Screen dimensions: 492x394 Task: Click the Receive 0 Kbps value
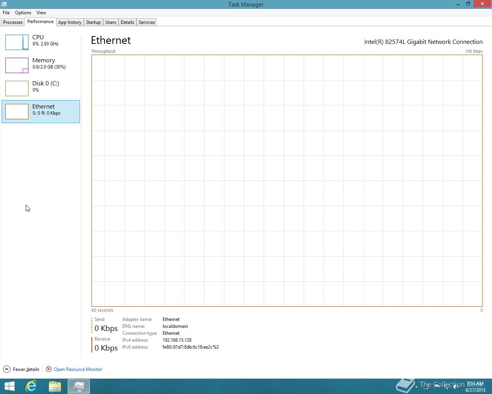point(106,348)
